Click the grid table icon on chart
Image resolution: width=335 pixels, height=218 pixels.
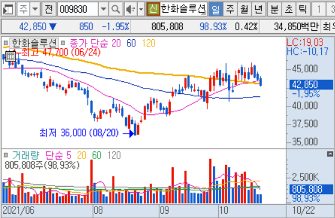click(10, 57)
